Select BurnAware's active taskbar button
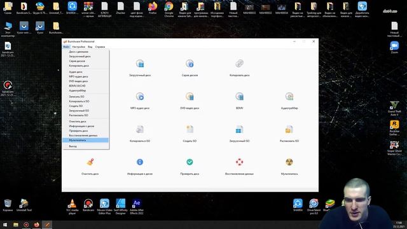The width and height of the screenshot is (407, 229). [x=47, y=225]
